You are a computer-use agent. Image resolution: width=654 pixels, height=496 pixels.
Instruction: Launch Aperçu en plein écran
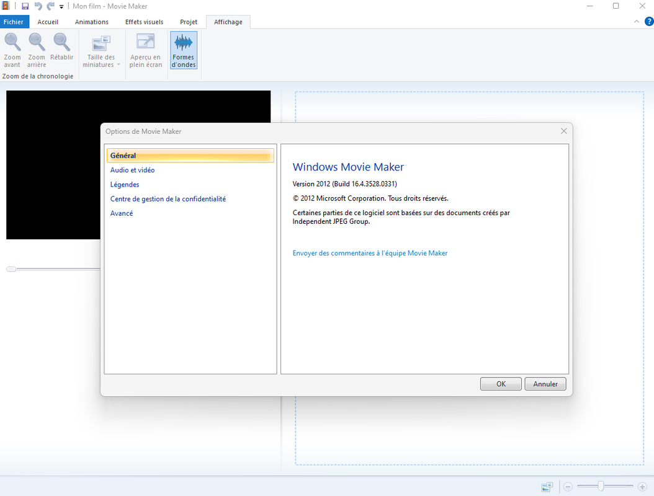click(x=146, y=51)
